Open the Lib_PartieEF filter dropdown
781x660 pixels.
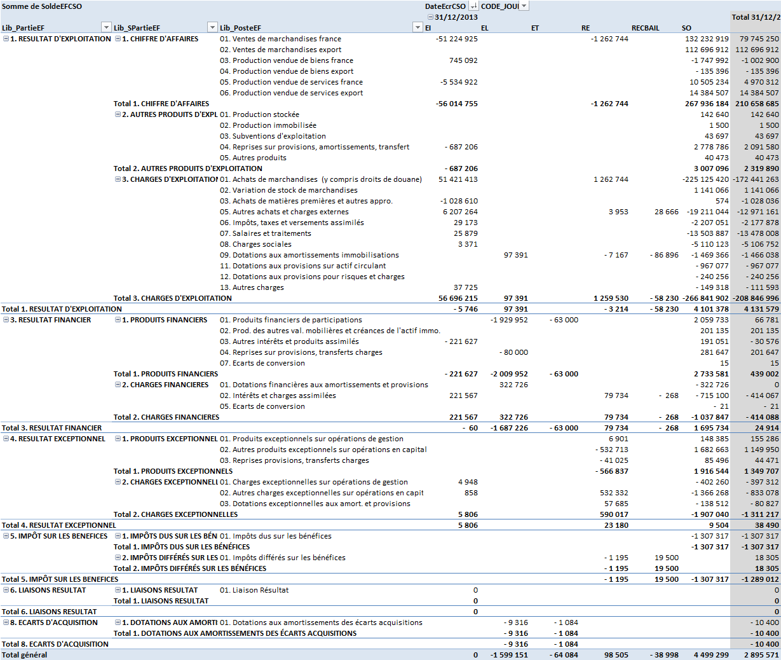tap(106, 27)
